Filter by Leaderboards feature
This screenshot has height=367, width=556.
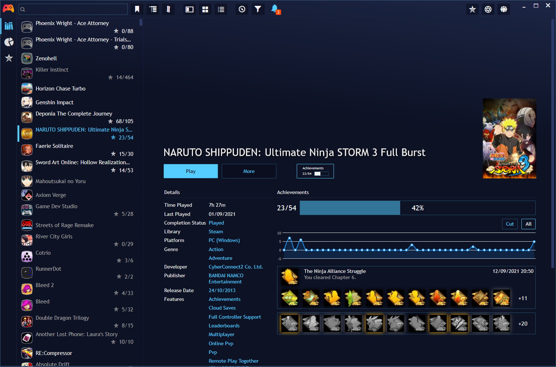click(x=224, y=326)
